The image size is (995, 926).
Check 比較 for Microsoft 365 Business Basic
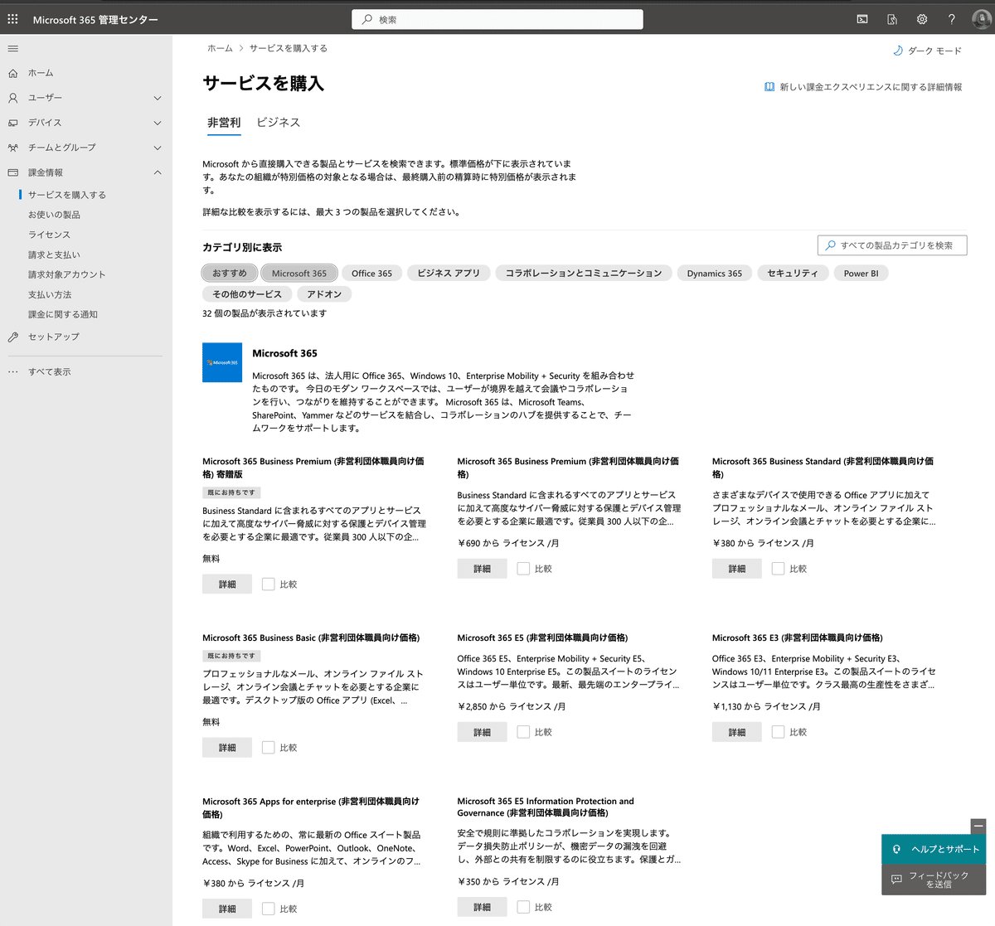[x=268, y=748]
